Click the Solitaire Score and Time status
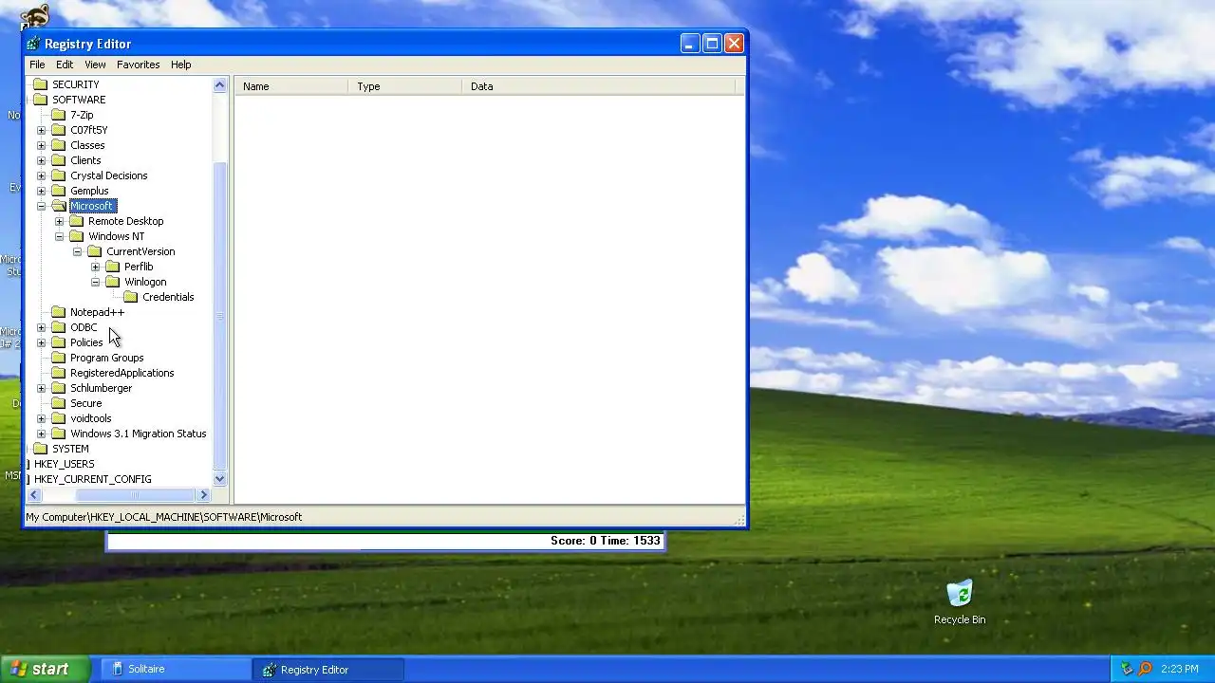1215x683 pixels. 605,541
